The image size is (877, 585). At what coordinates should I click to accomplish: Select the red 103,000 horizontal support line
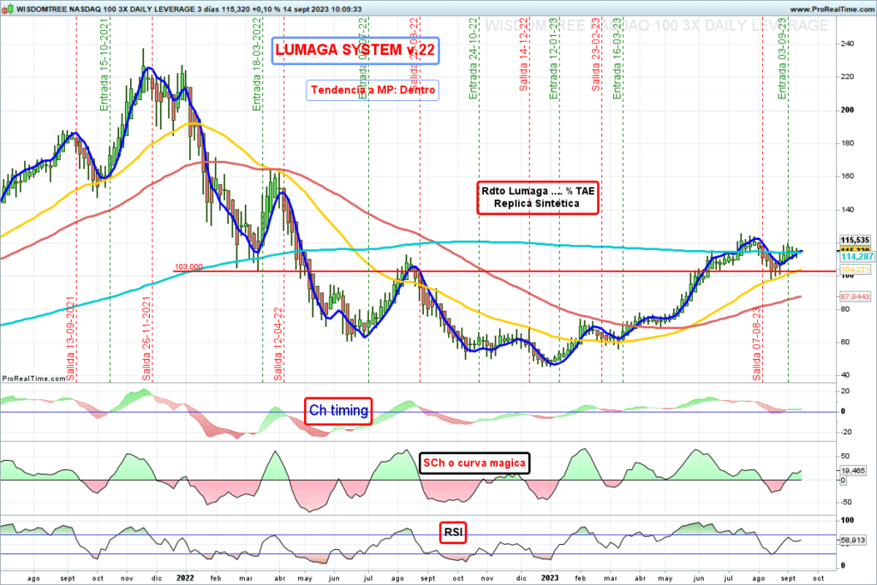click(x=504, y=272)
